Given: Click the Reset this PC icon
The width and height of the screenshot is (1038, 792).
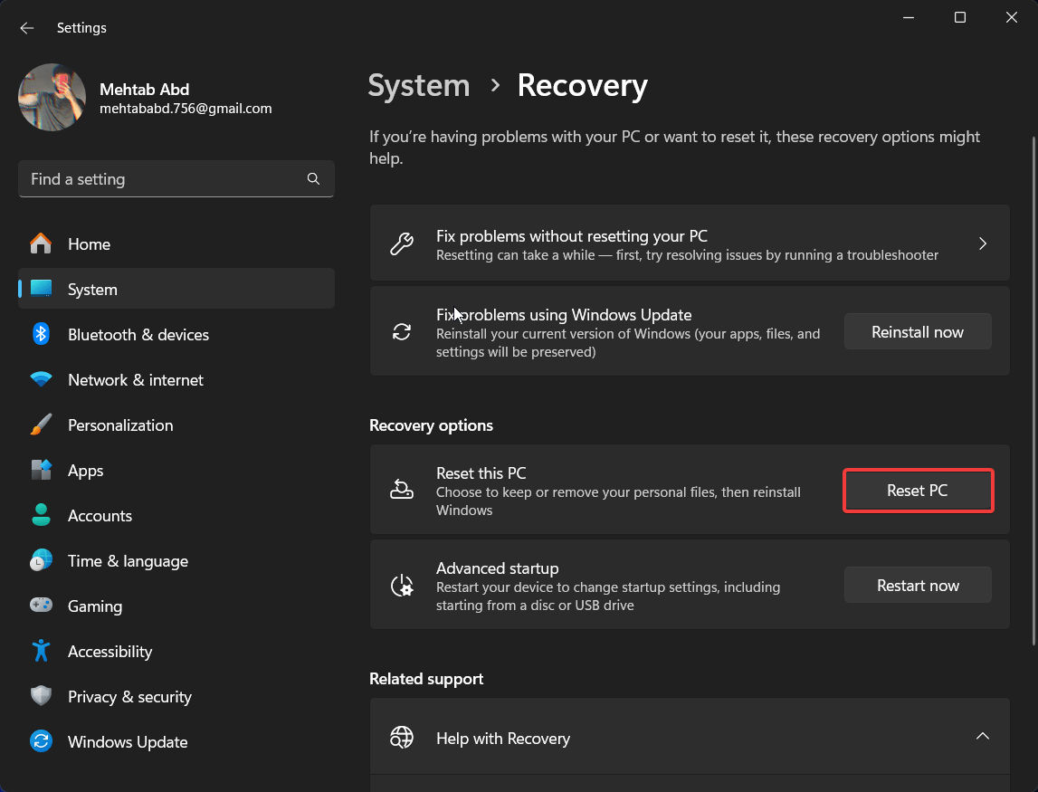Looking at the screenshot, I should point(402,490).
